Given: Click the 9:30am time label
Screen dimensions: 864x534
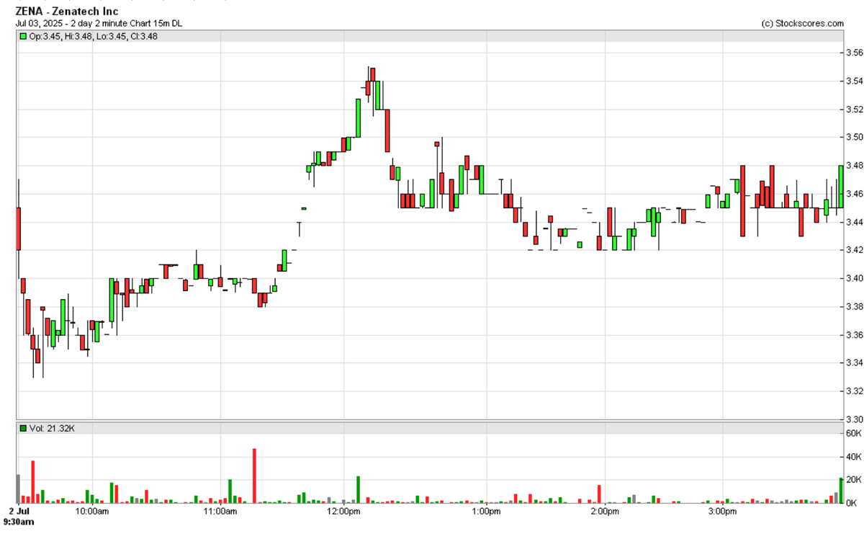Looking at the screenshot, I should point(20,520).
